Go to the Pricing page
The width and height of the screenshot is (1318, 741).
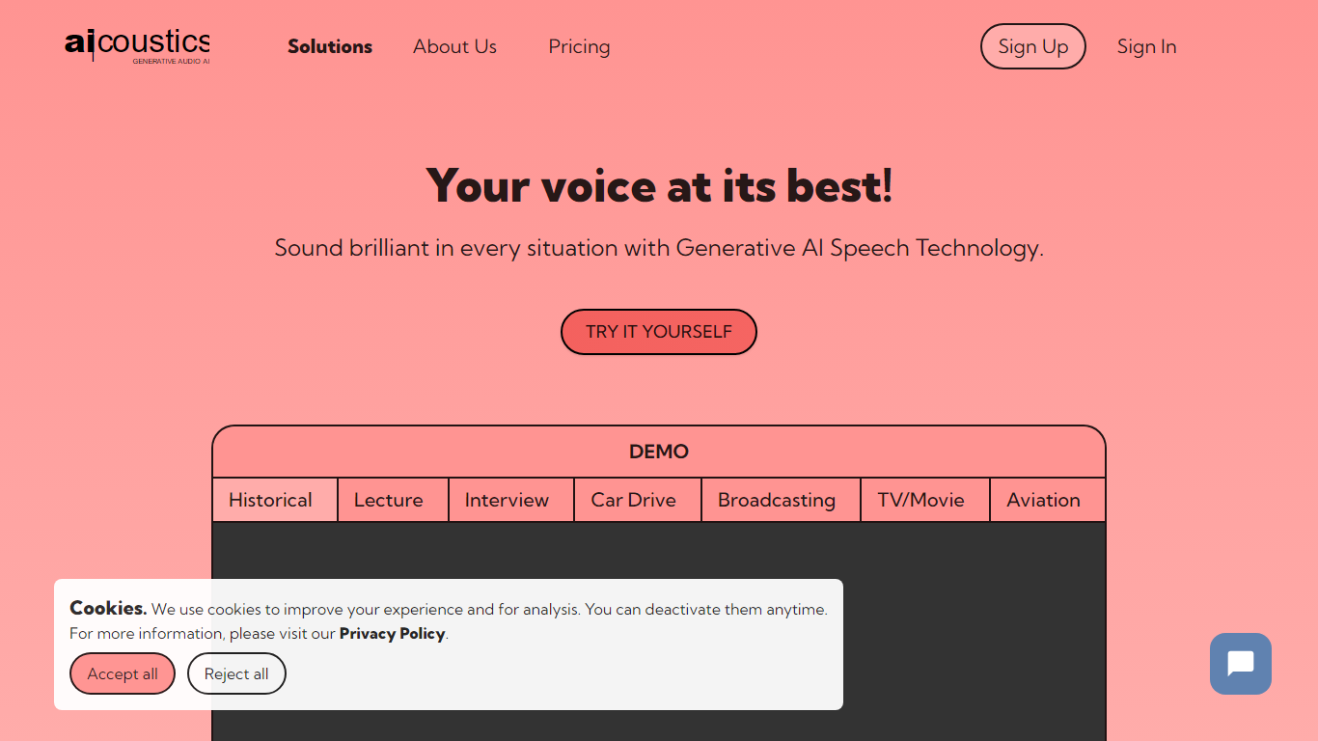[x=579, y=46]
